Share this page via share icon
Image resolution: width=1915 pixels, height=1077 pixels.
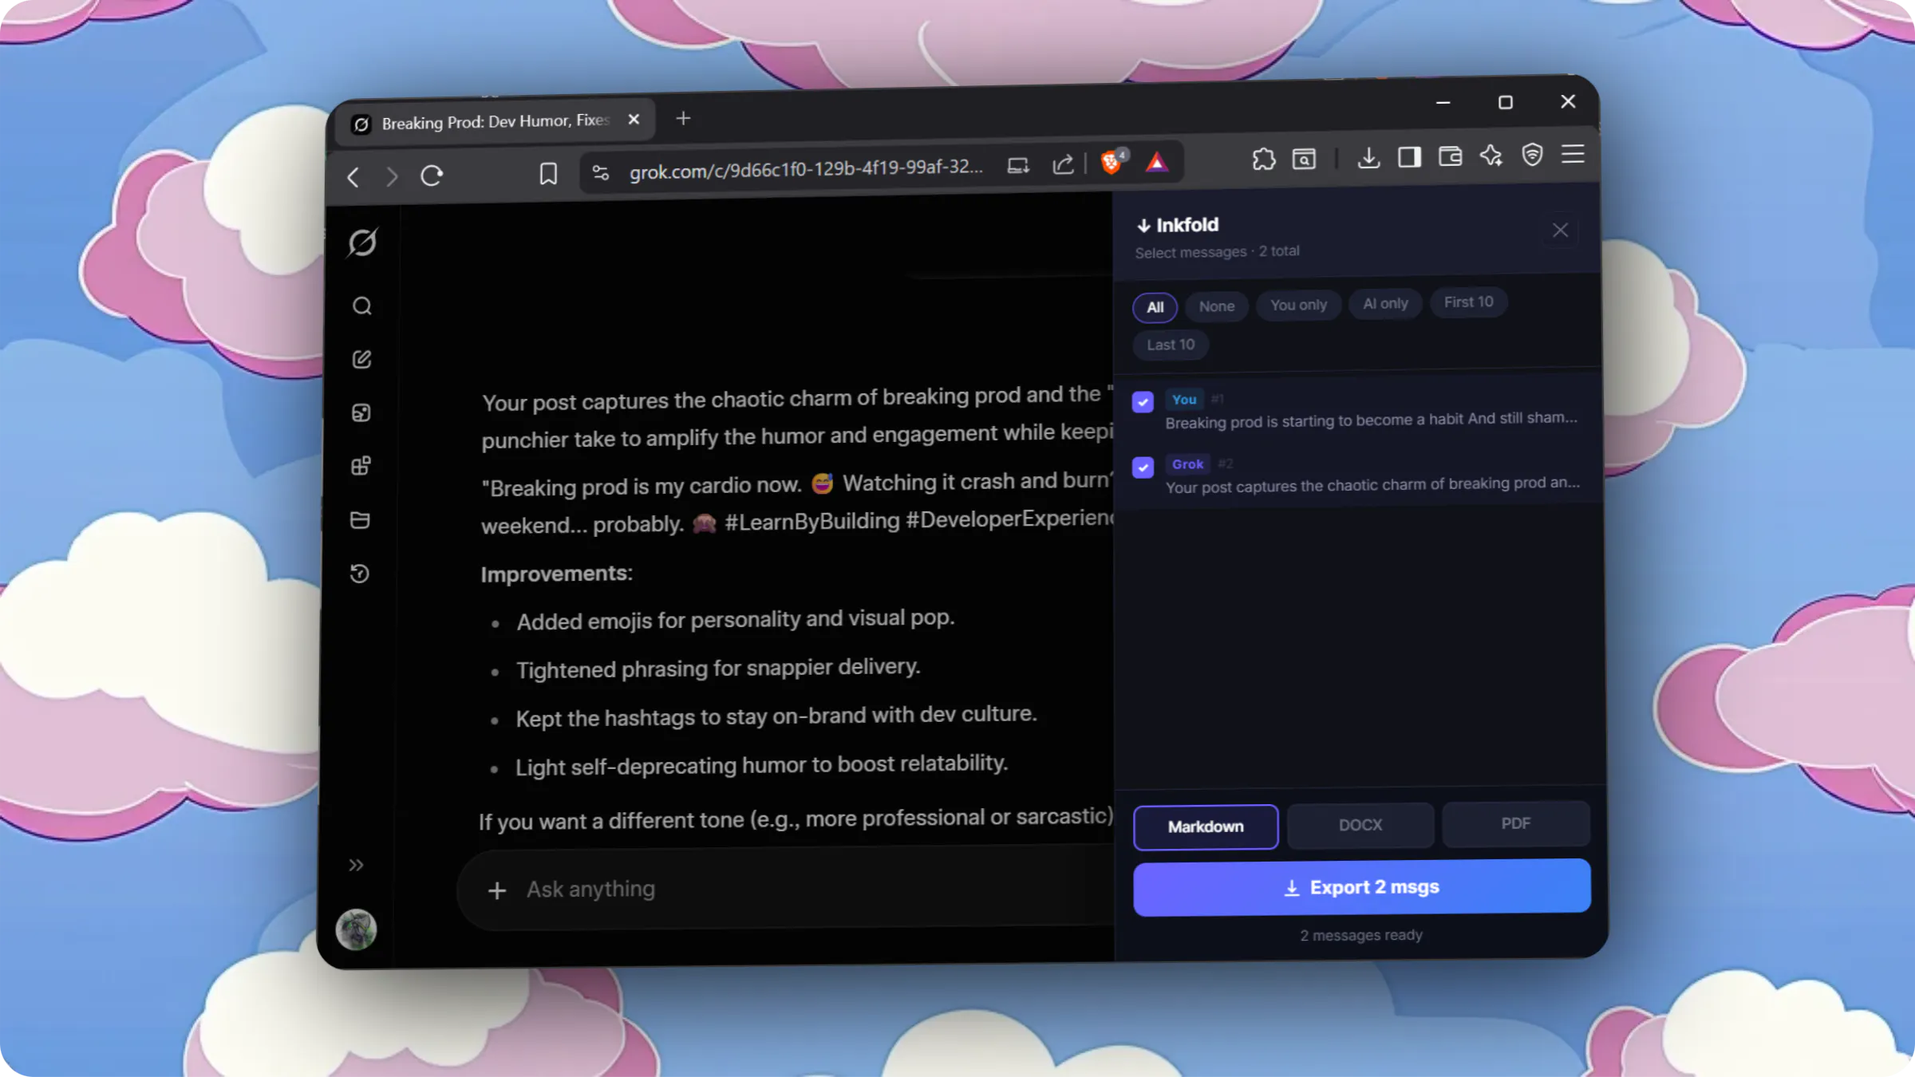[x=1063, y=164]
